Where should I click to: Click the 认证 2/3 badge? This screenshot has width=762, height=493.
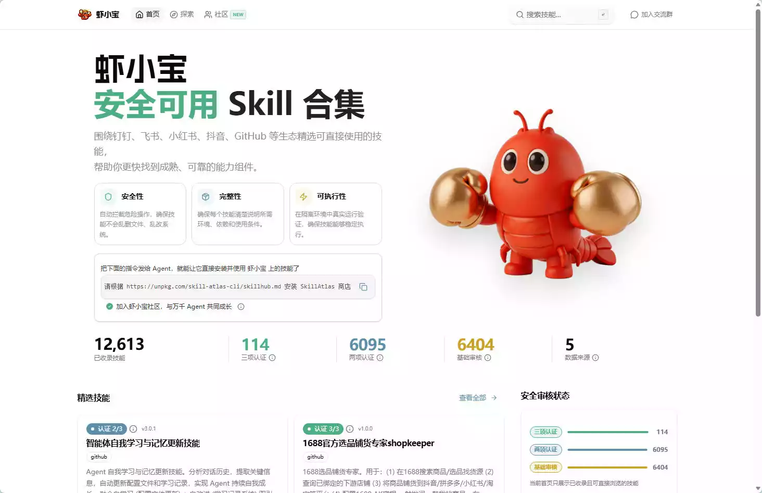(x=107, y=429)
